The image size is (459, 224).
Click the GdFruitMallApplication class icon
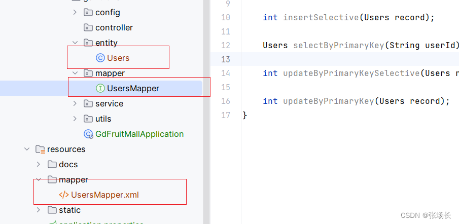88,134
